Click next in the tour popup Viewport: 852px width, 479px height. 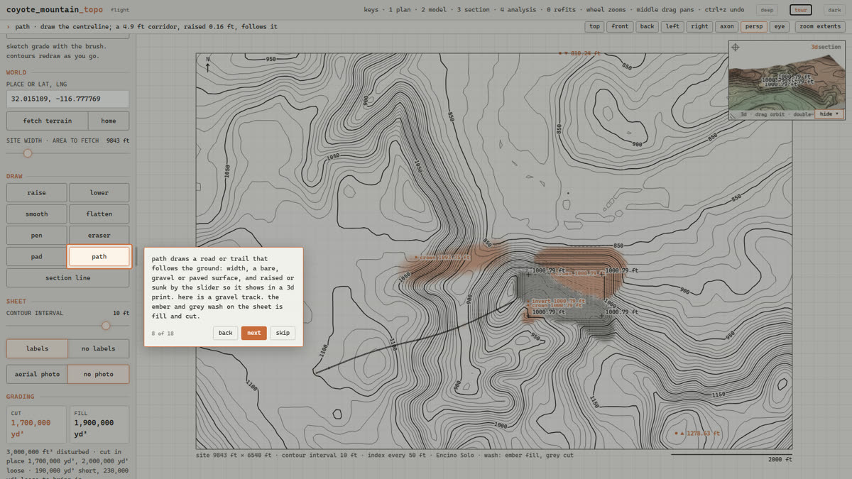pyautogui.click(x=254, y=333)
